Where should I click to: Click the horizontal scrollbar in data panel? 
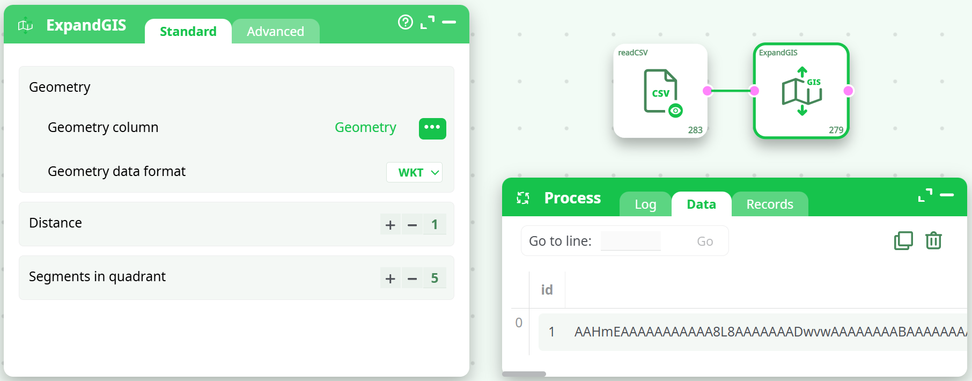pos(524,374)
